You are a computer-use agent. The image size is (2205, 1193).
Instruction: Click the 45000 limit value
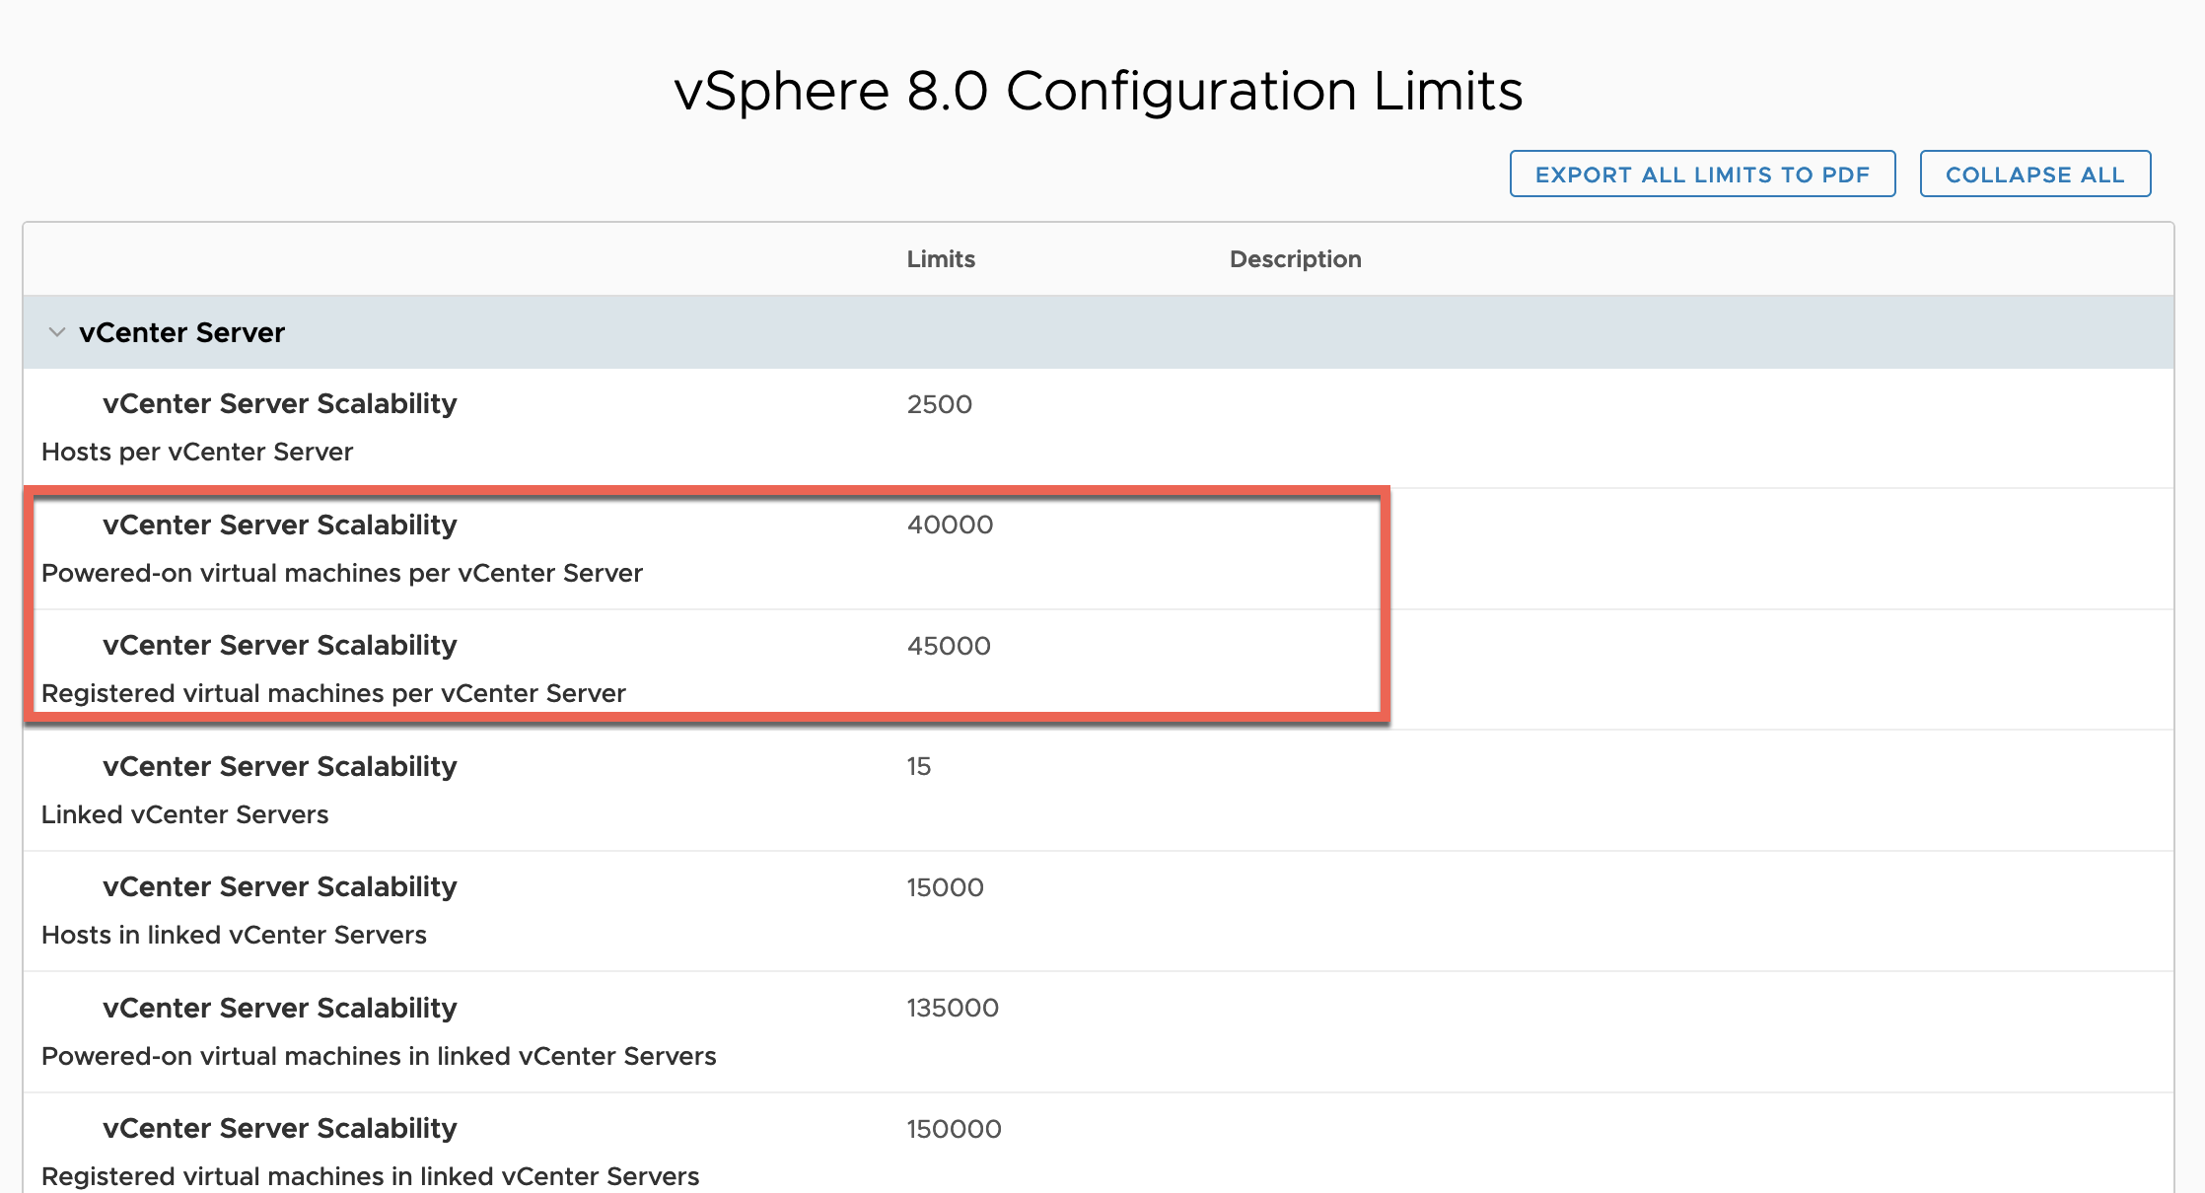950,646
